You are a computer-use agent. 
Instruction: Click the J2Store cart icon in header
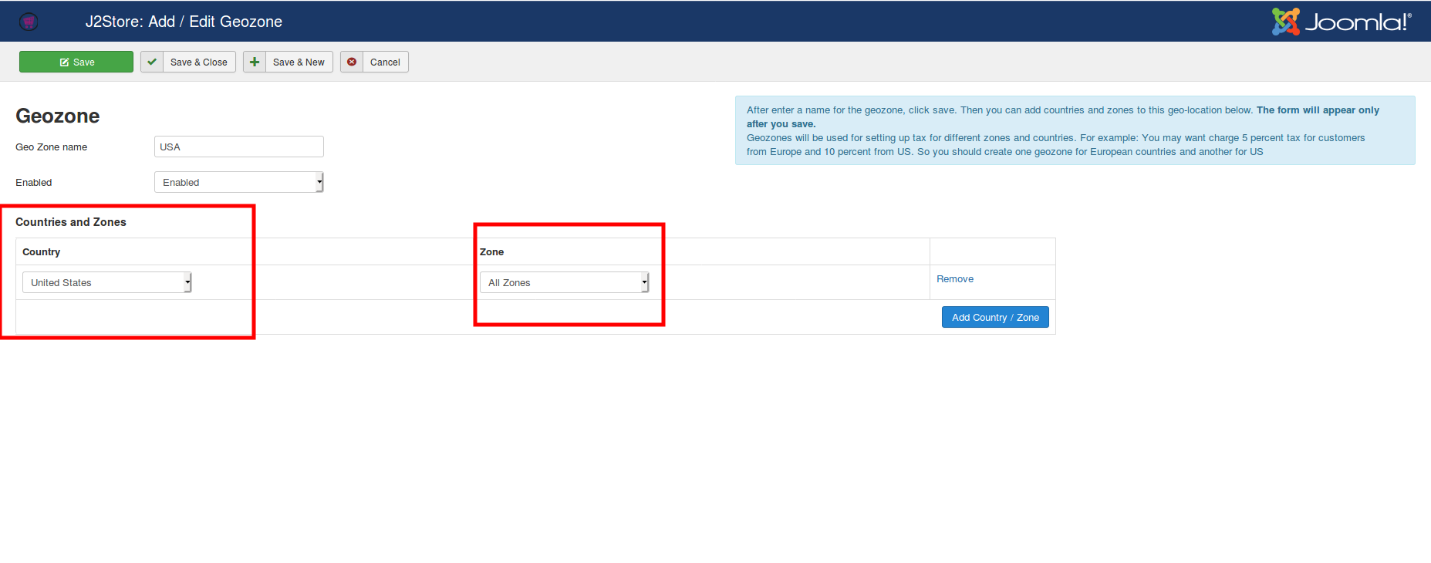tap(29, 22)
